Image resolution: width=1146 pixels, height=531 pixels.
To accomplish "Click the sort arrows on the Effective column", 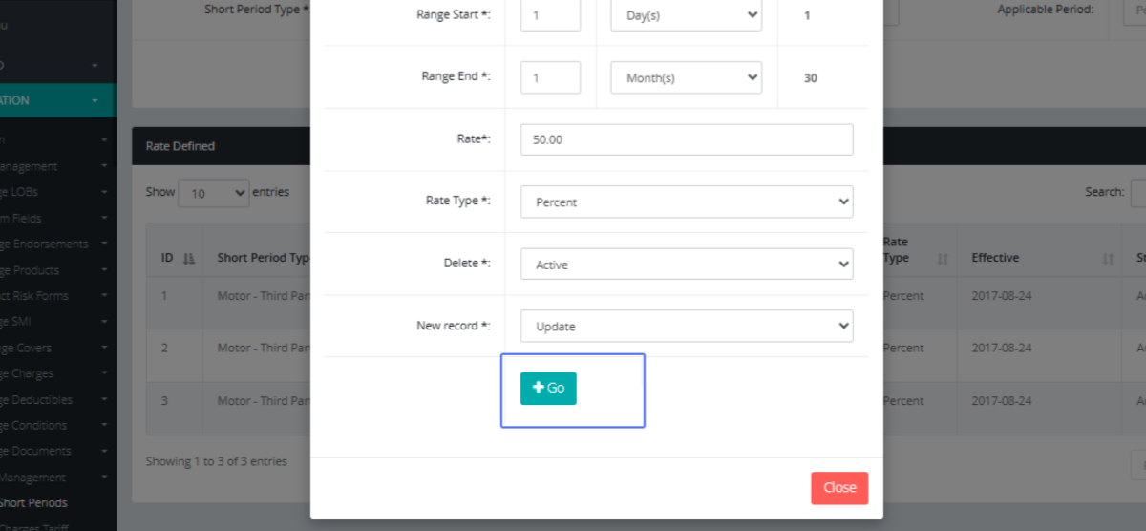I will (x=1108, y=259).
